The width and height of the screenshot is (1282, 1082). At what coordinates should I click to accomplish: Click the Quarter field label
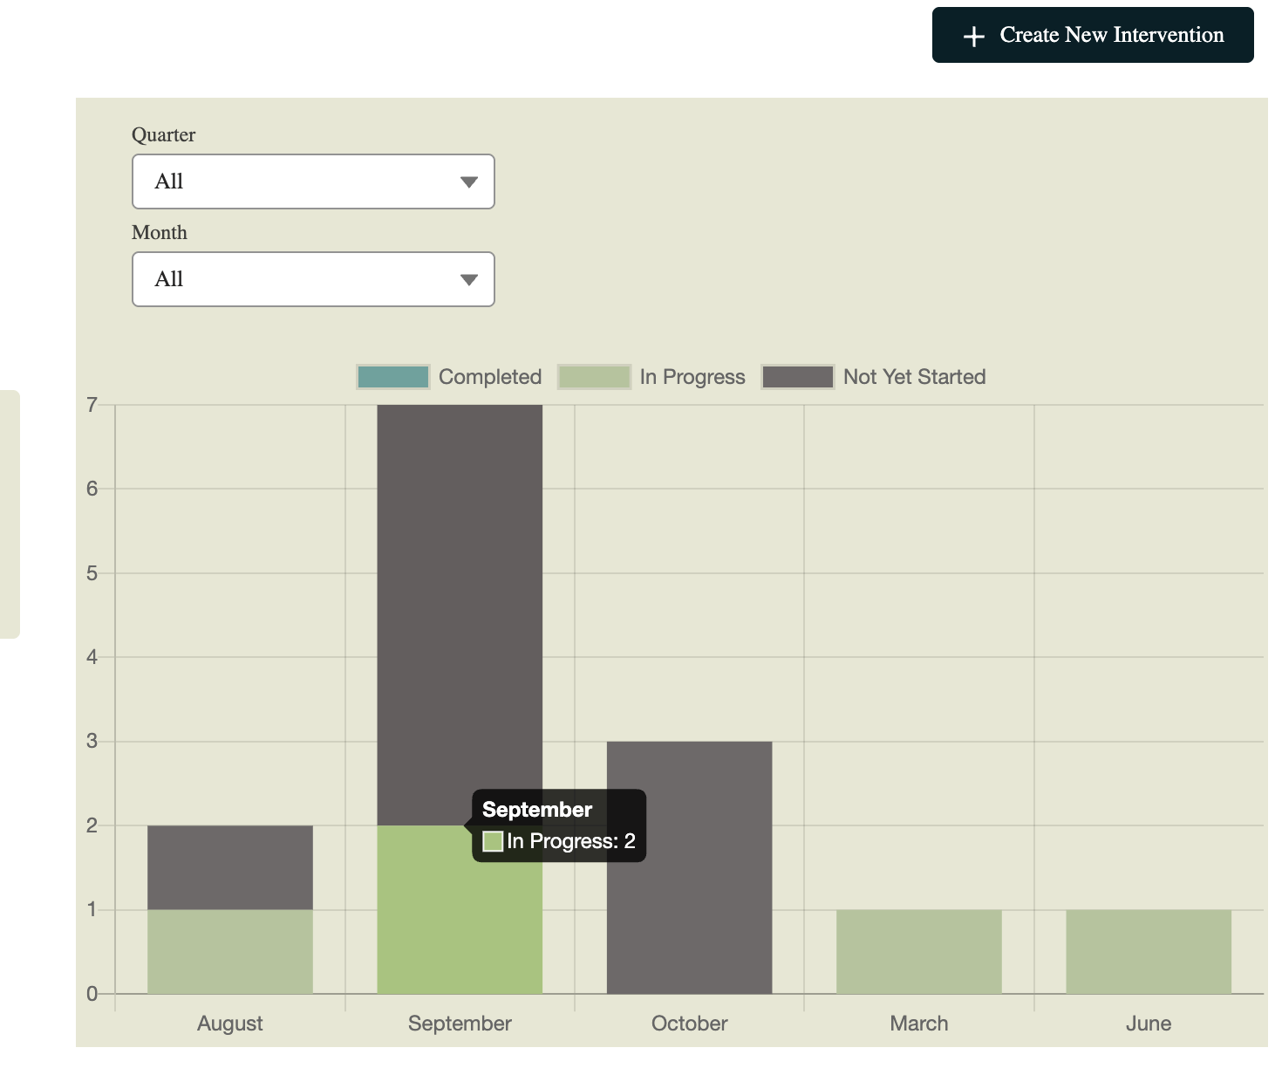tap(163, 135)
